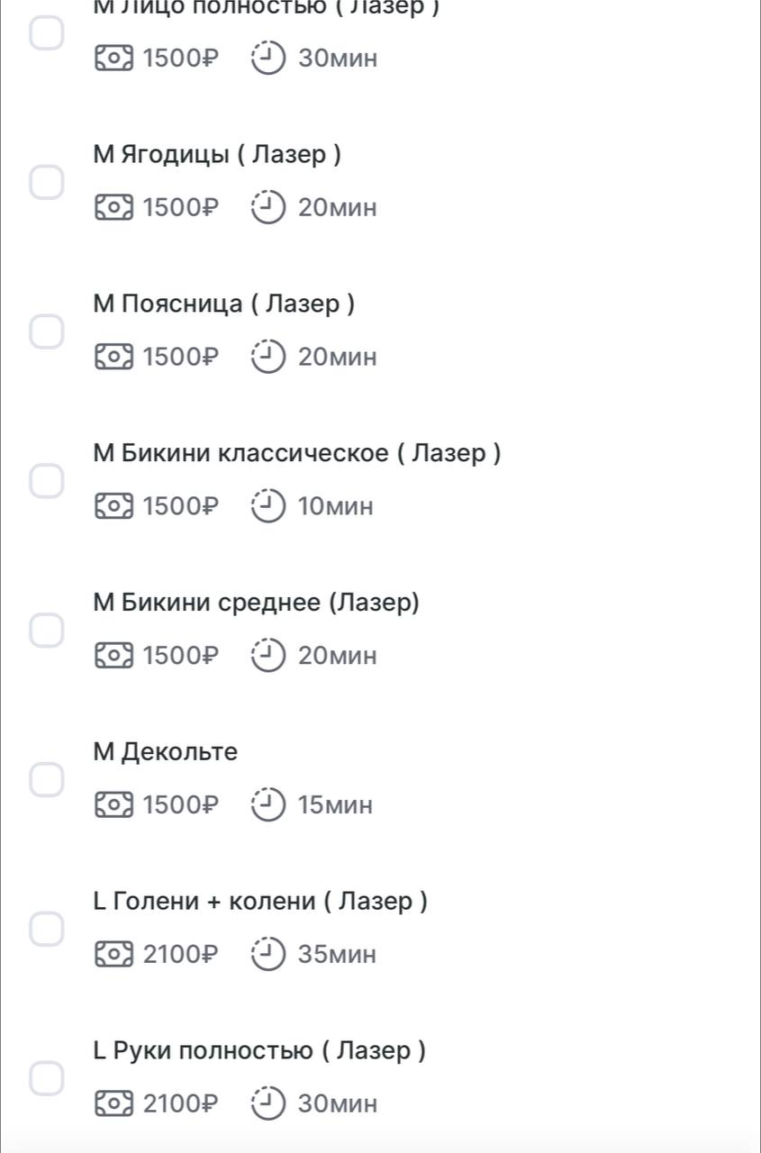The width and height of the screenshot is (761, 1153).
Task: Tick the М Декольте checkbox
Action: tap(47, 780)
